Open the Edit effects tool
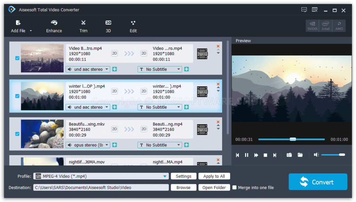Image resolution: width=356 pixels, height=202 pixels. 133,26
